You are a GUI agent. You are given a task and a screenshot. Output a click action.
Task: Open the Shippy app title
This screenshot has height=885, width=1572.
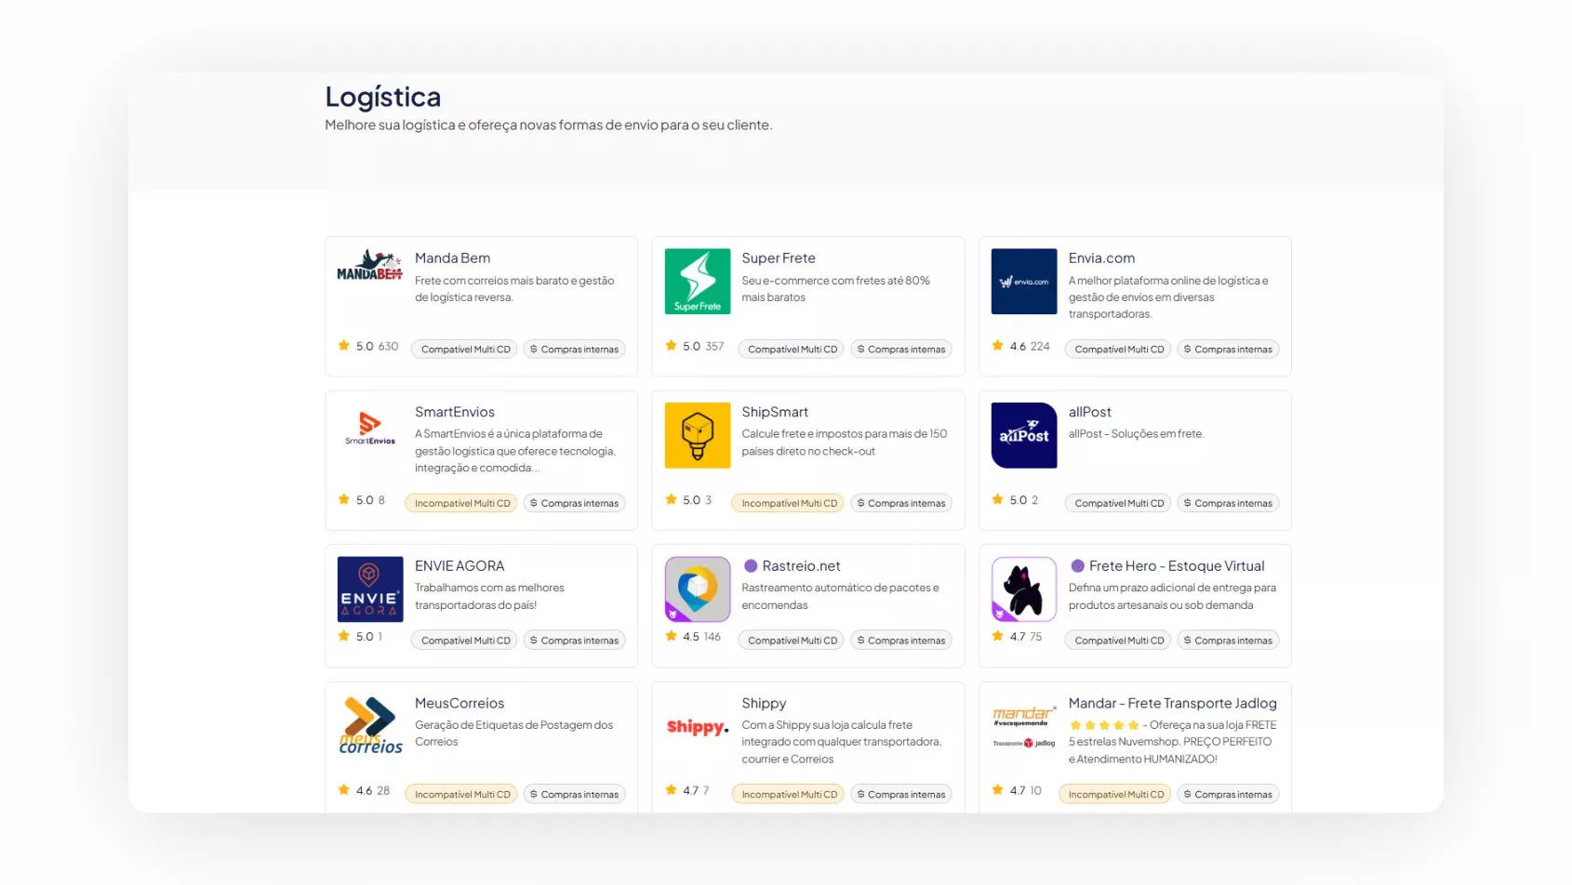pyautogui.click(x=764, y=704)
